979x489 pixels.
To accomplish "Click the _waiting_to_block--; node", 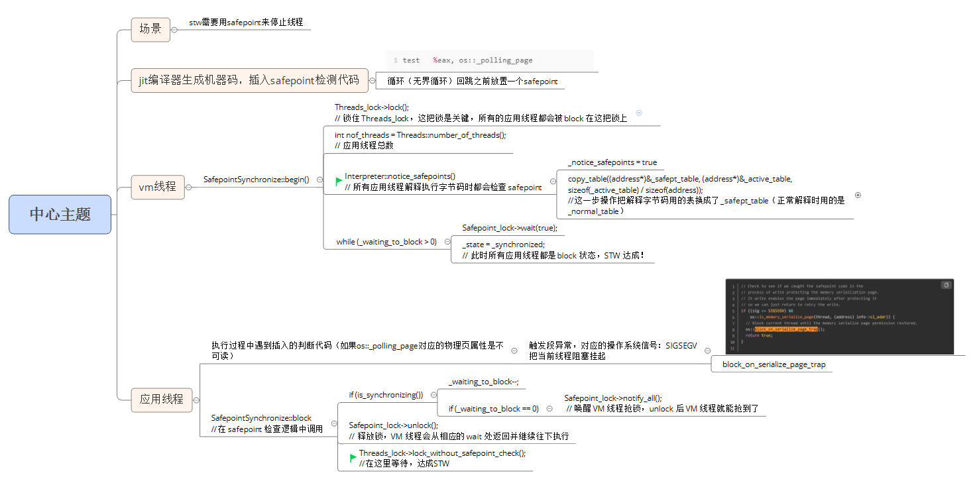I will click(483, 382).
